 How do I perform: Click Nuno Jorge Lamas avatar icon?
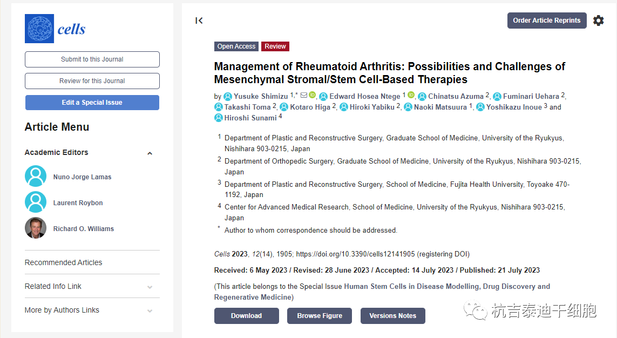click(x=36, y=177)
